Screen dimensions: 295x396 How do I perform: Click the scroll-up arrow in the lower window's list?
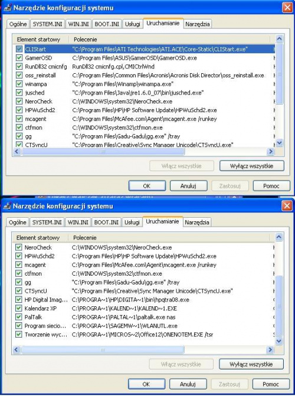pyautogui.click(x=278, y=237)
